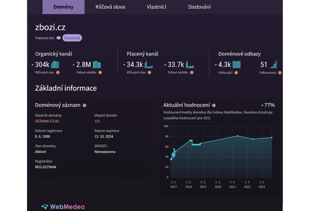313x211 pixels.
Task: Click the eye icon next to Platnost dat
Action: tap(58, 38)
